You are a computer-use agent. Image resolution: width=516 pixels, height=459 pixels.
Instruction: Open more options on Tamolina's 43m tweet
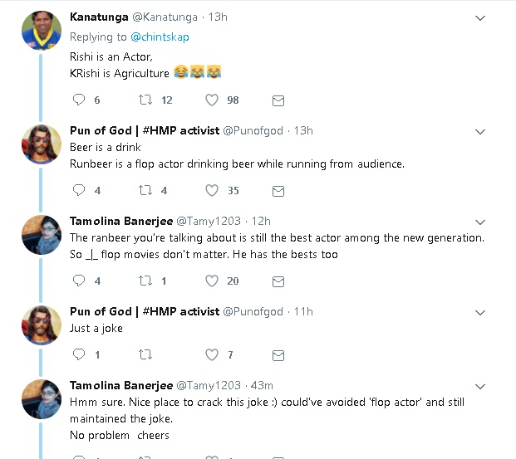pos(479,386)
